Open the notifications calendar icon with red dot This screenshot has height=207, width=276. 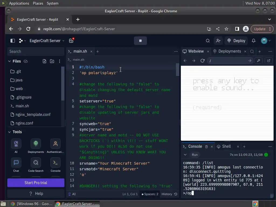tap(71, 40)
